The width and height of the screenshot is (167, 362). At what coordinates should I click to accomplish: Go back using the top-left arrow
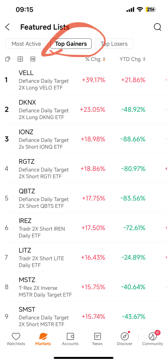pyautogui.click(x=7, y=27)
